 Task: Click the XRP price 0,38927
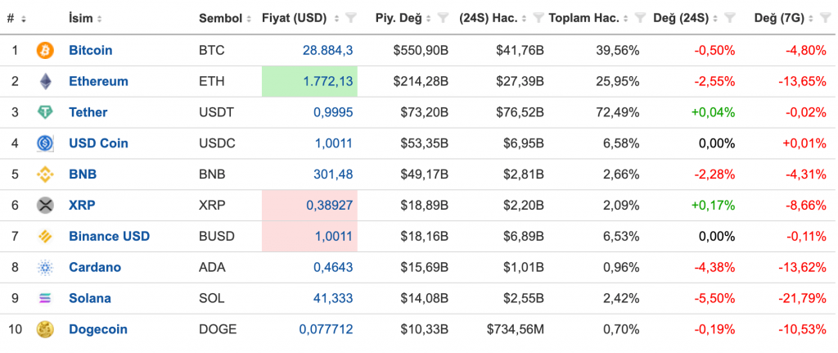(330, 206)
